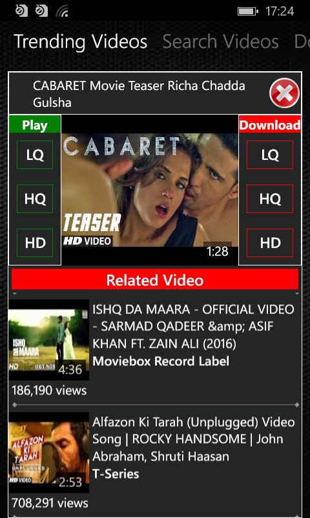Open the Trending Videos tab
This screenshot has height=518, width=310.
(x=81, y=41)
